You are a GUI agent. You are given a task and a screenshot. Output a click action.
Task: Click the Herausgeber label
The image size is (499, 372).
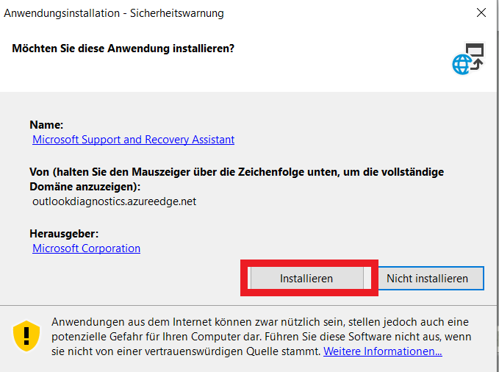coord(64,234)
